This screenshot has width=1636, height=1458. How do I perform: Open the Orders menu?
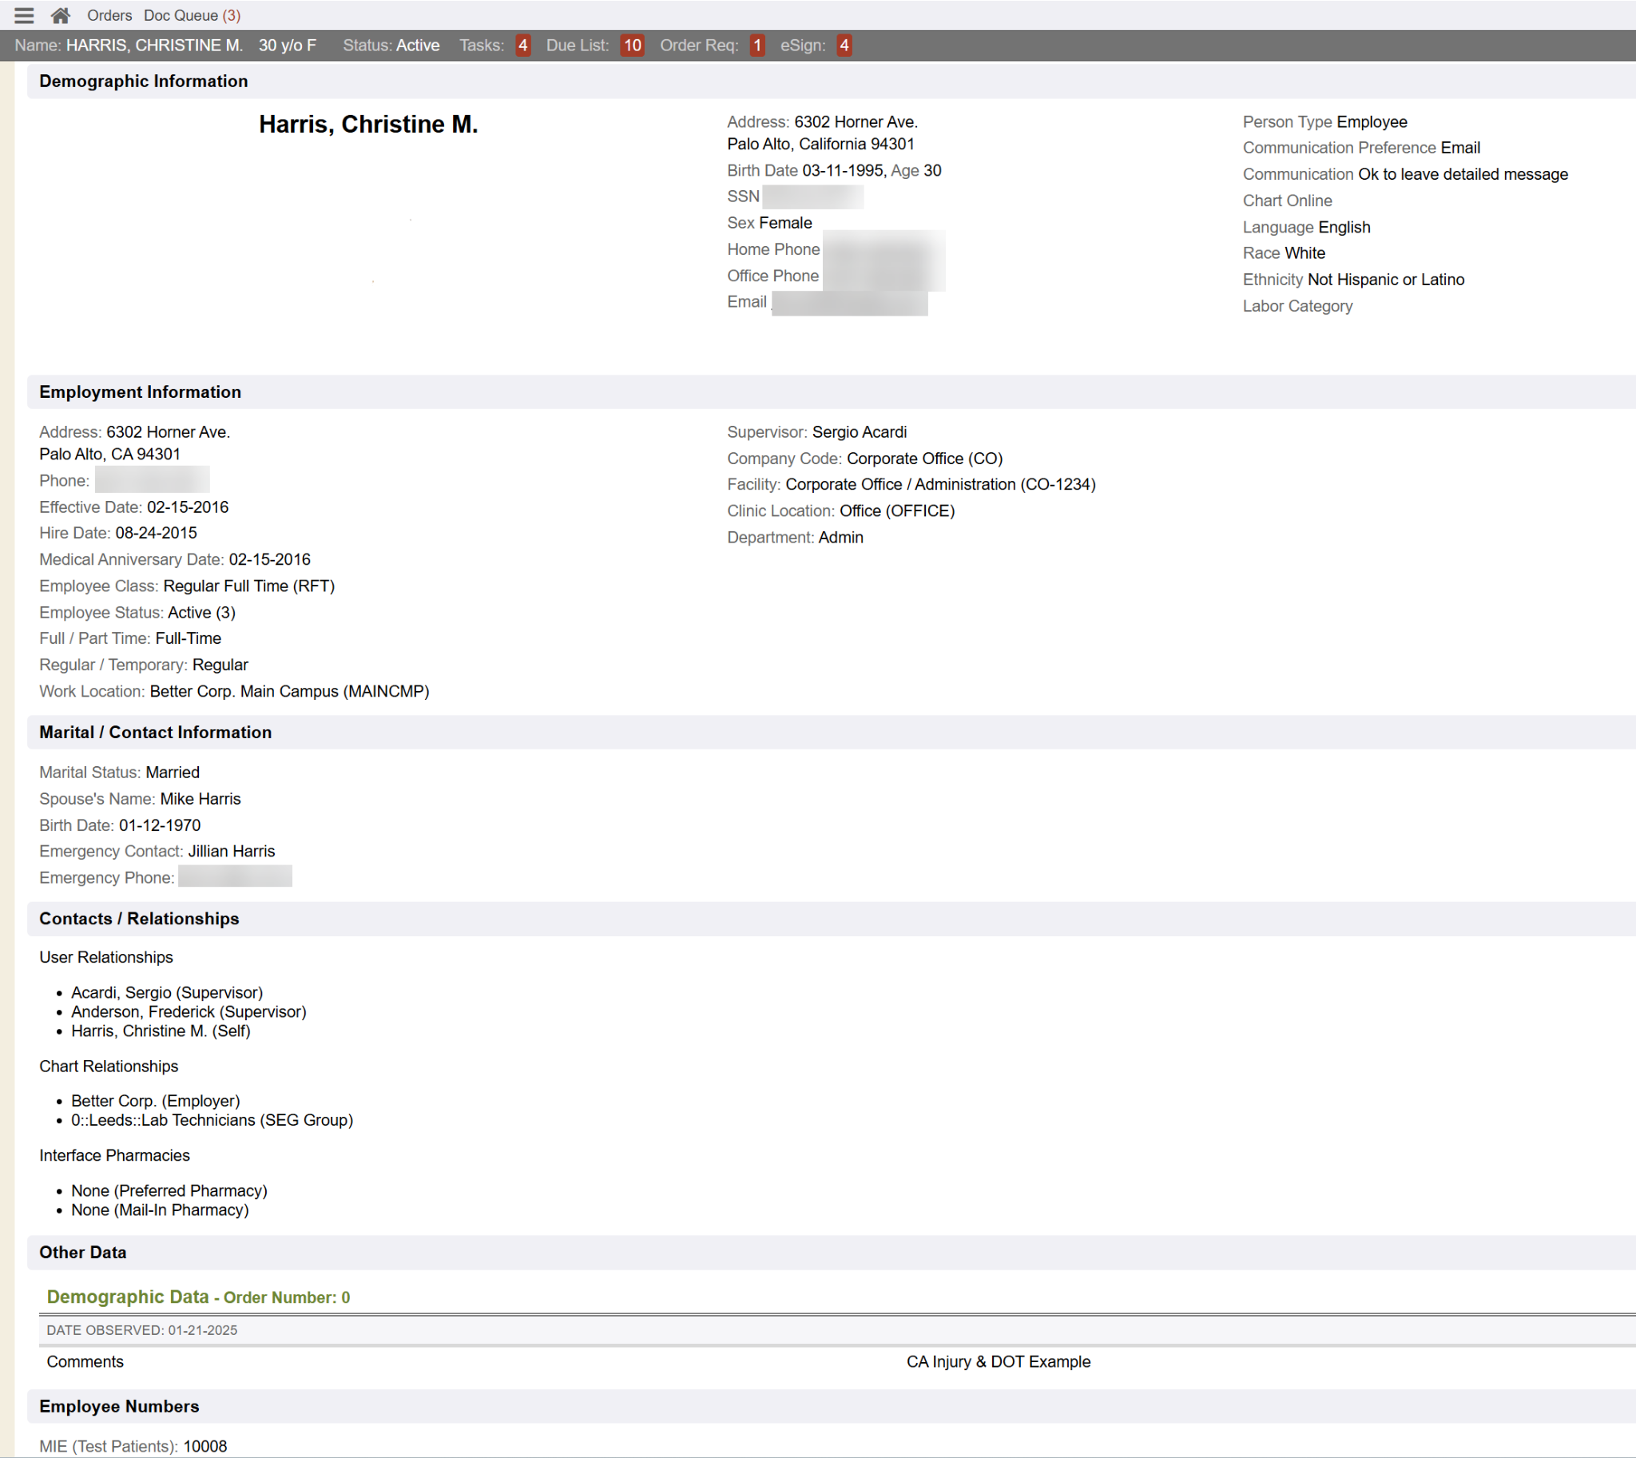[109, 15]
